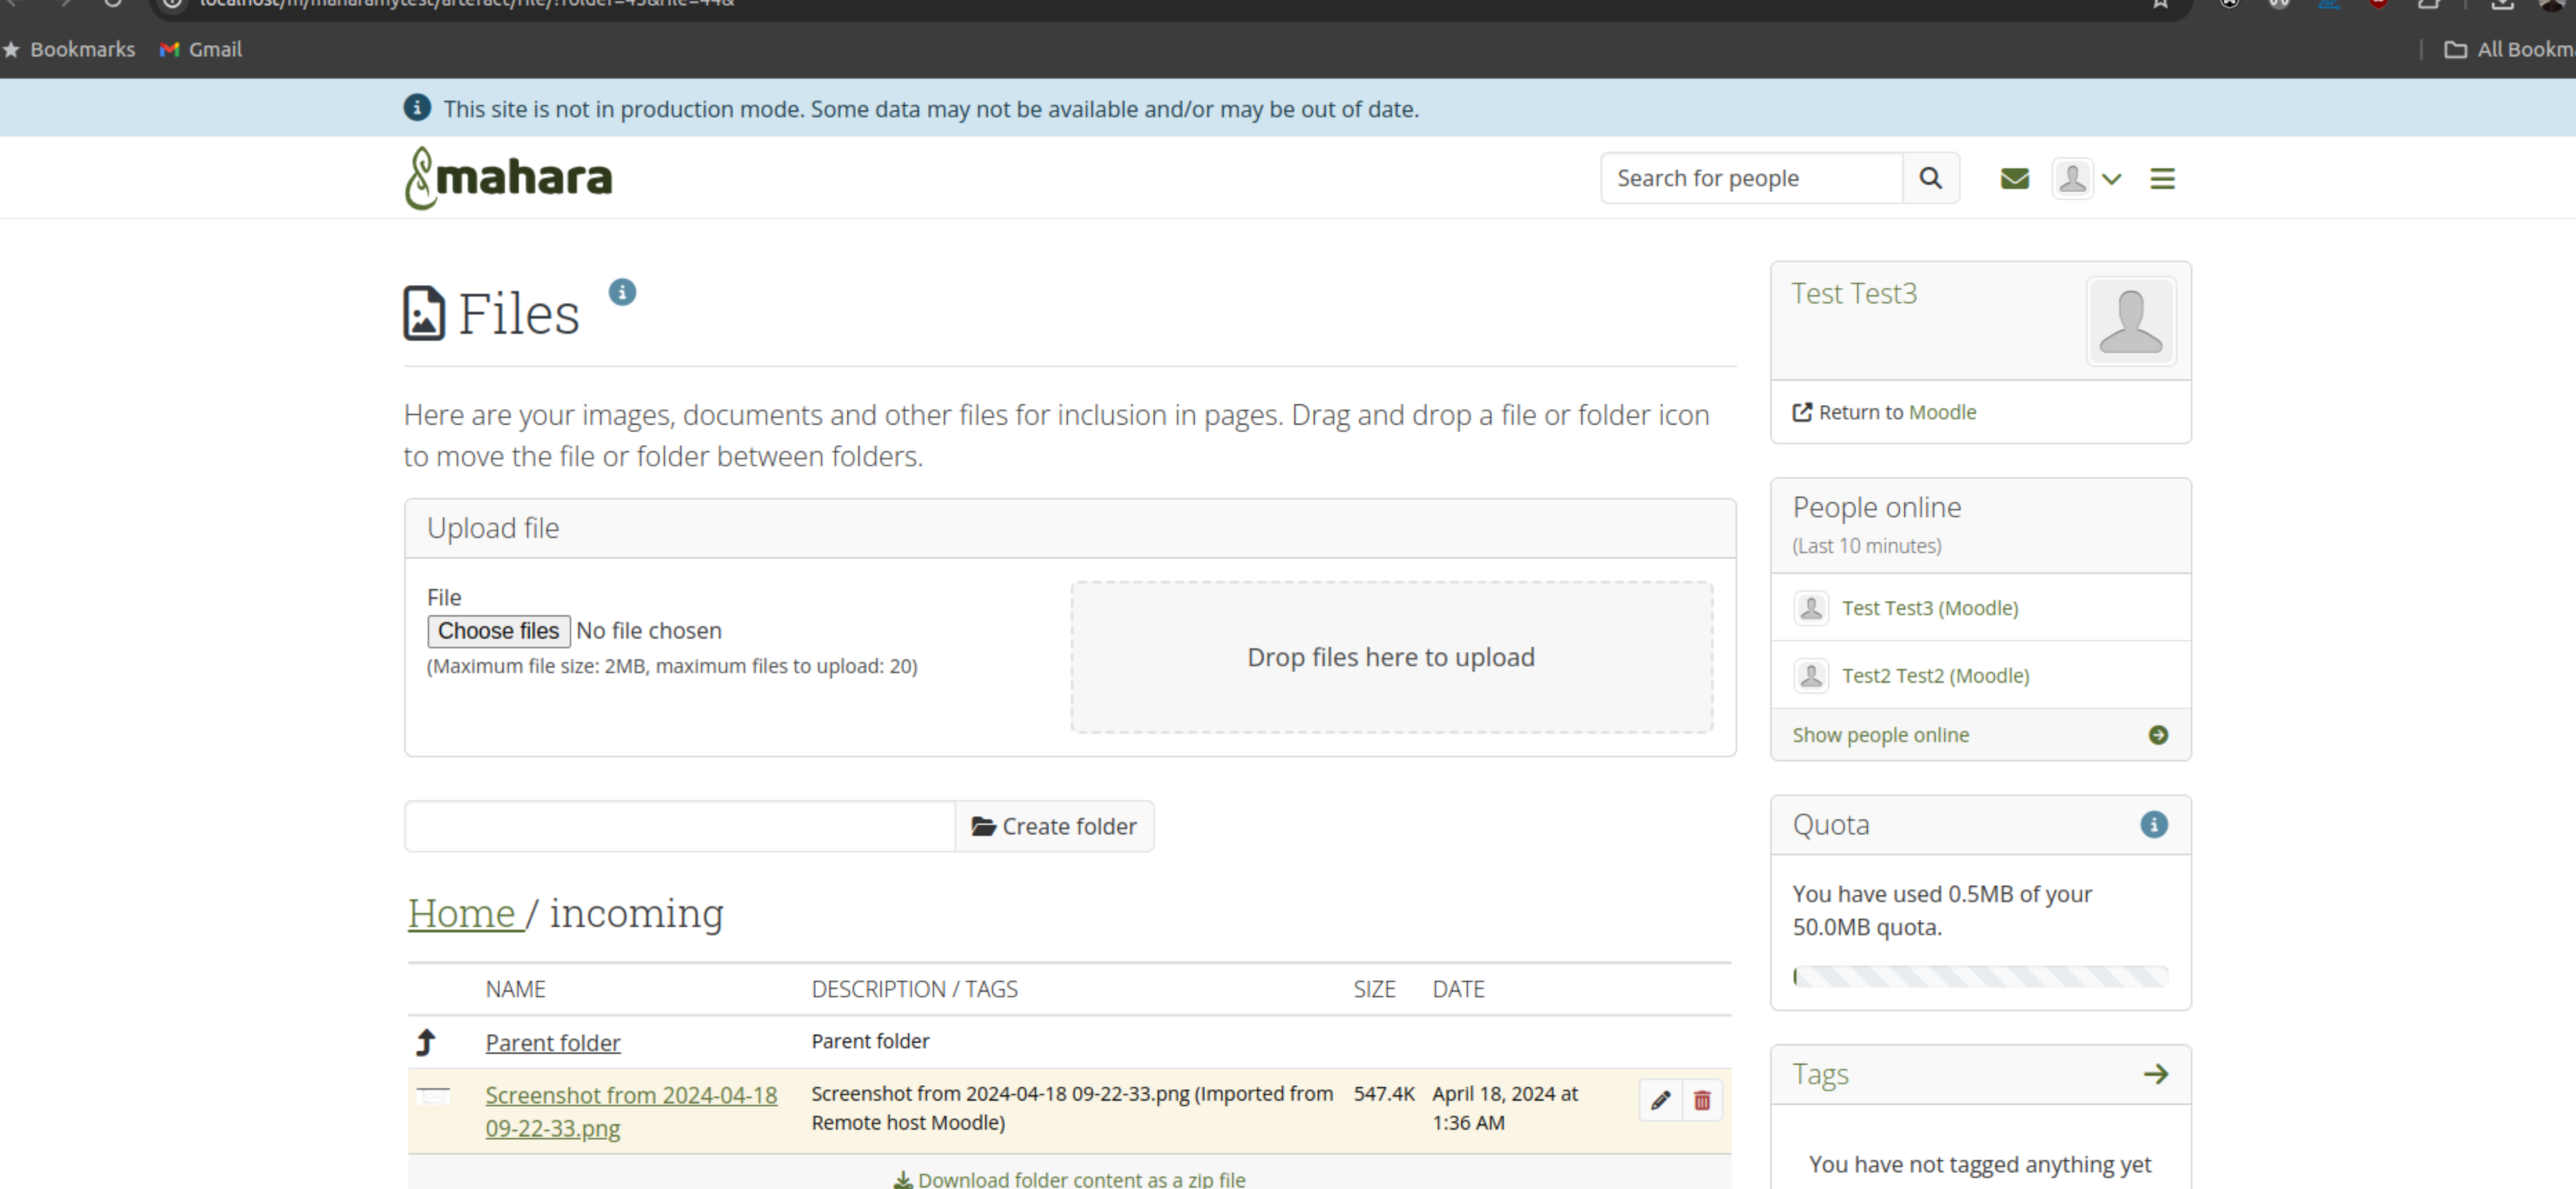The width and height of the screenshot is (2576, 1189).
Task: Click the Drop files here to upload area
Action: (1391, 657)
